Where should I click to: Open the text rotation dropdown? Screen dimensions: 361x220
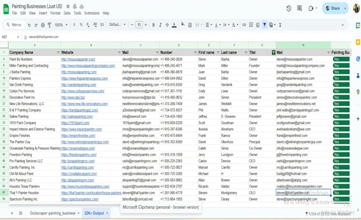(x=235, y=25)
